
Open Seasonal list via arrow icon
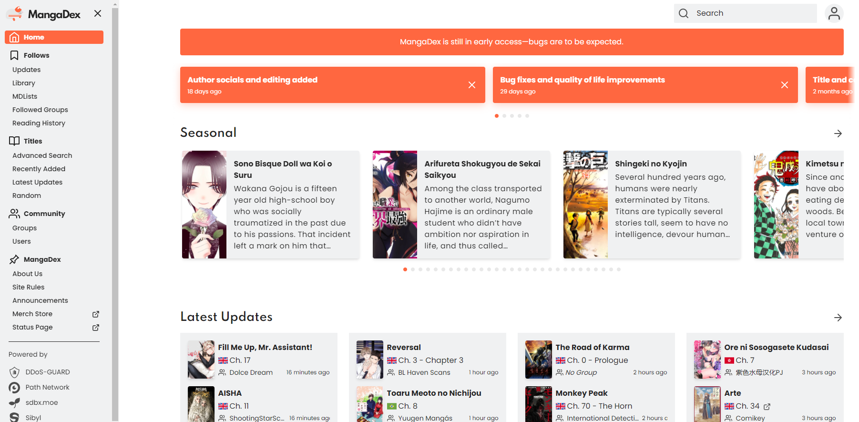838,134
